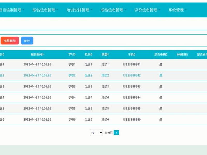This screenshot has width=207, height=155.
Task: Select phone cell 13823888881
Action: pyautogui.click(x=132, y=64)
